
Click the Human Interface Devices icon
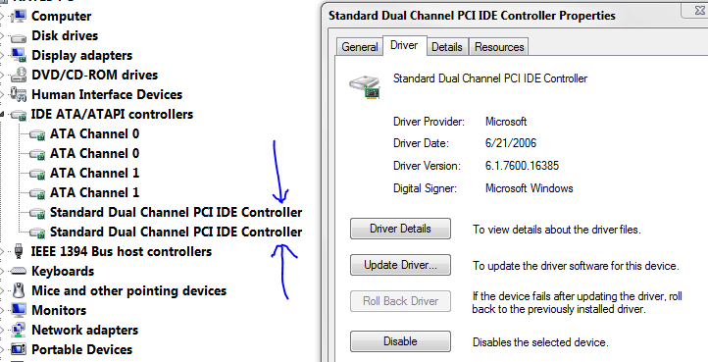(19, 94)
